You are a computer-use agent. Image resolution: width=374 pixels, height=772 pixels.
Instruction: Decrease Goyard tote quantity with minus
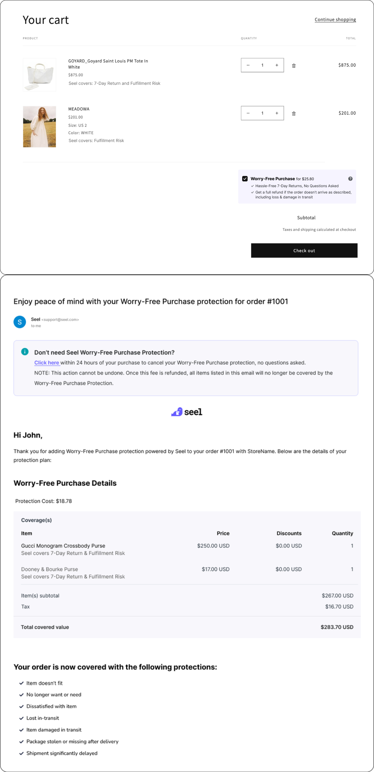[x=248, y=65]
